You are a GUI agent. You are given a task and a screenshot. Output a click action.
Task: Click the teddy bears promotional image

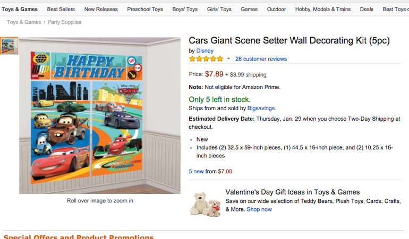(206, 205)
